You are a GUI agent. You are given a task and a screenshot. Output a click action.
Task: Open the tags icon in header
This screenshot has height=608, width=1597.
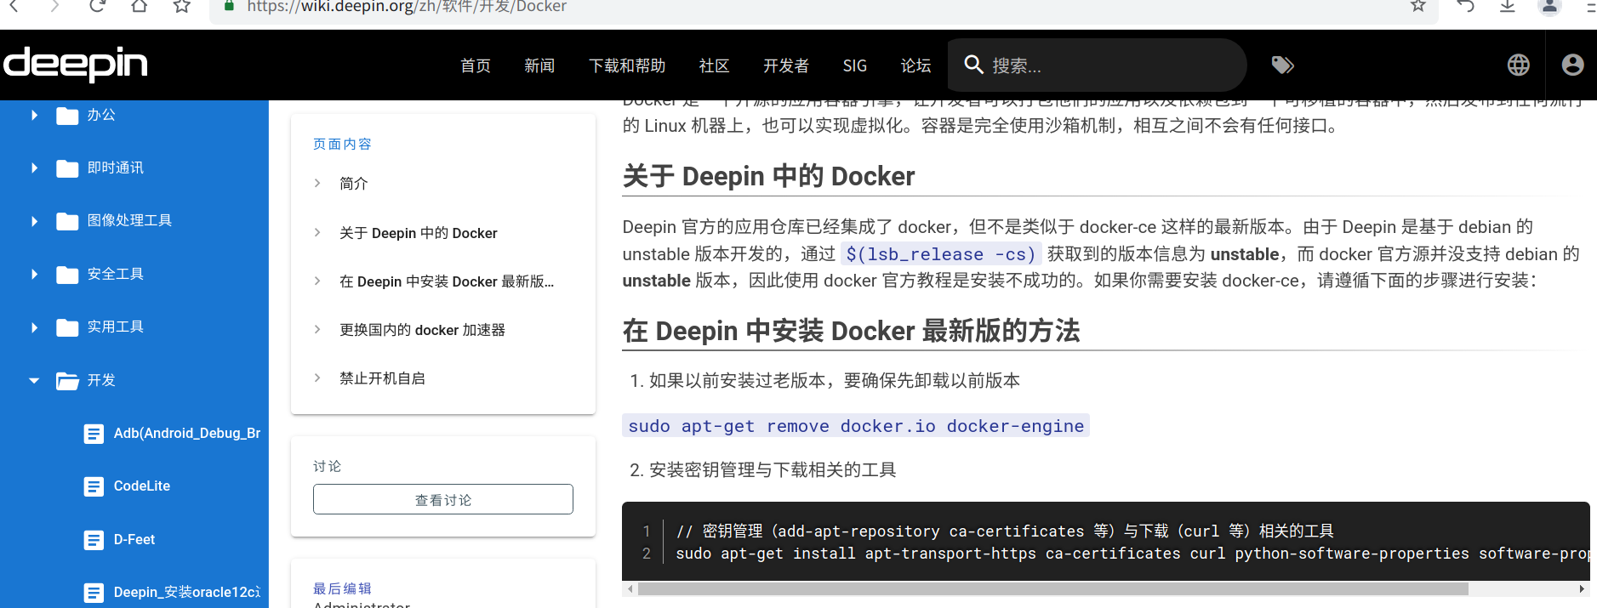coord(1282,65)
